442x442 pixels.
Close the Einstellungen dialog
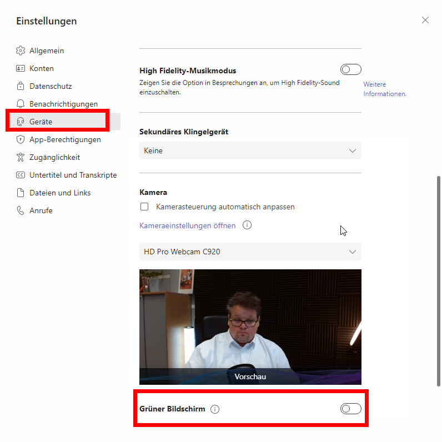[425, 20]
